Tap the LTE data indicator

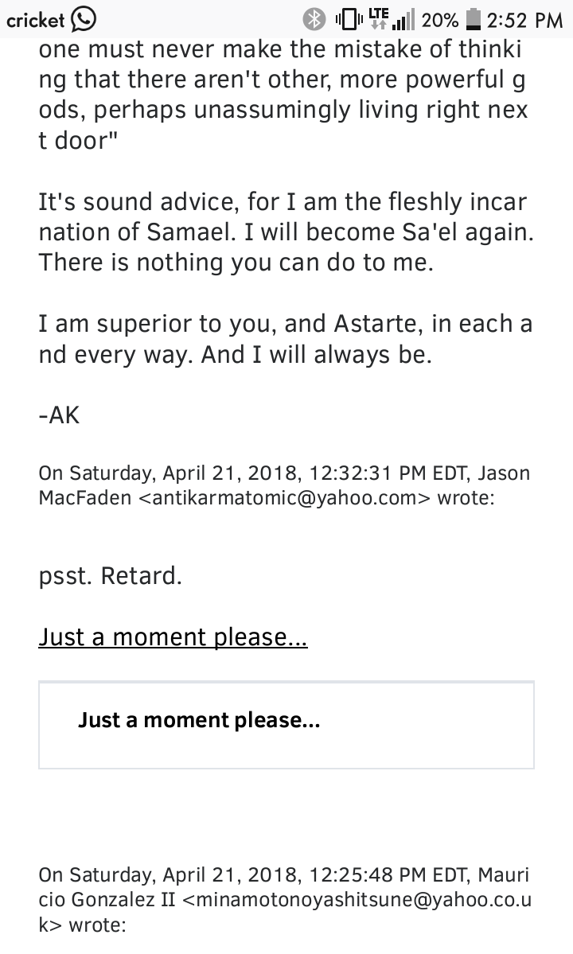click(x=378, y=19)
